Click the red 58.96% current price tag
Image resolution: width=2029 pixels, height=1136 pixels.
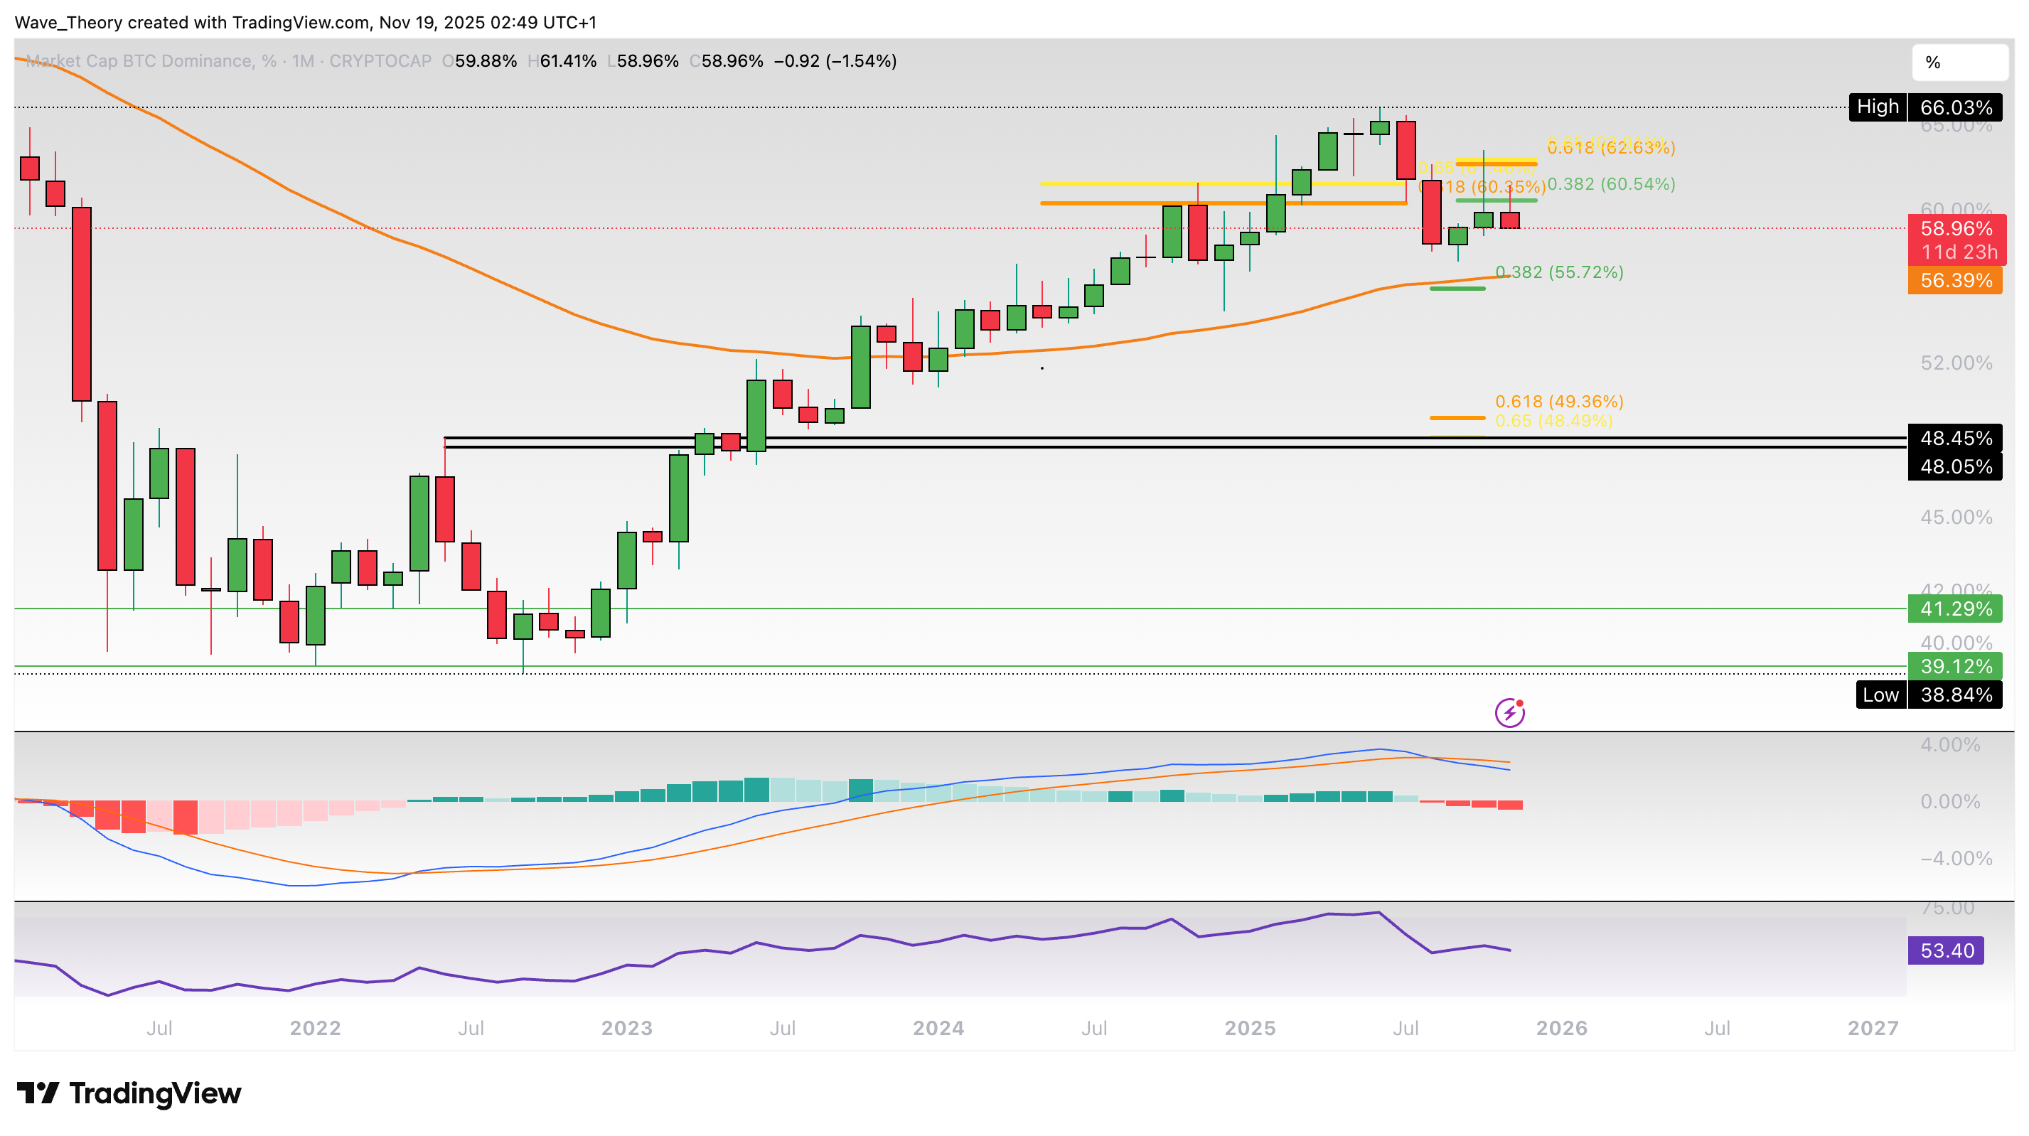[x=1955, y=229]
